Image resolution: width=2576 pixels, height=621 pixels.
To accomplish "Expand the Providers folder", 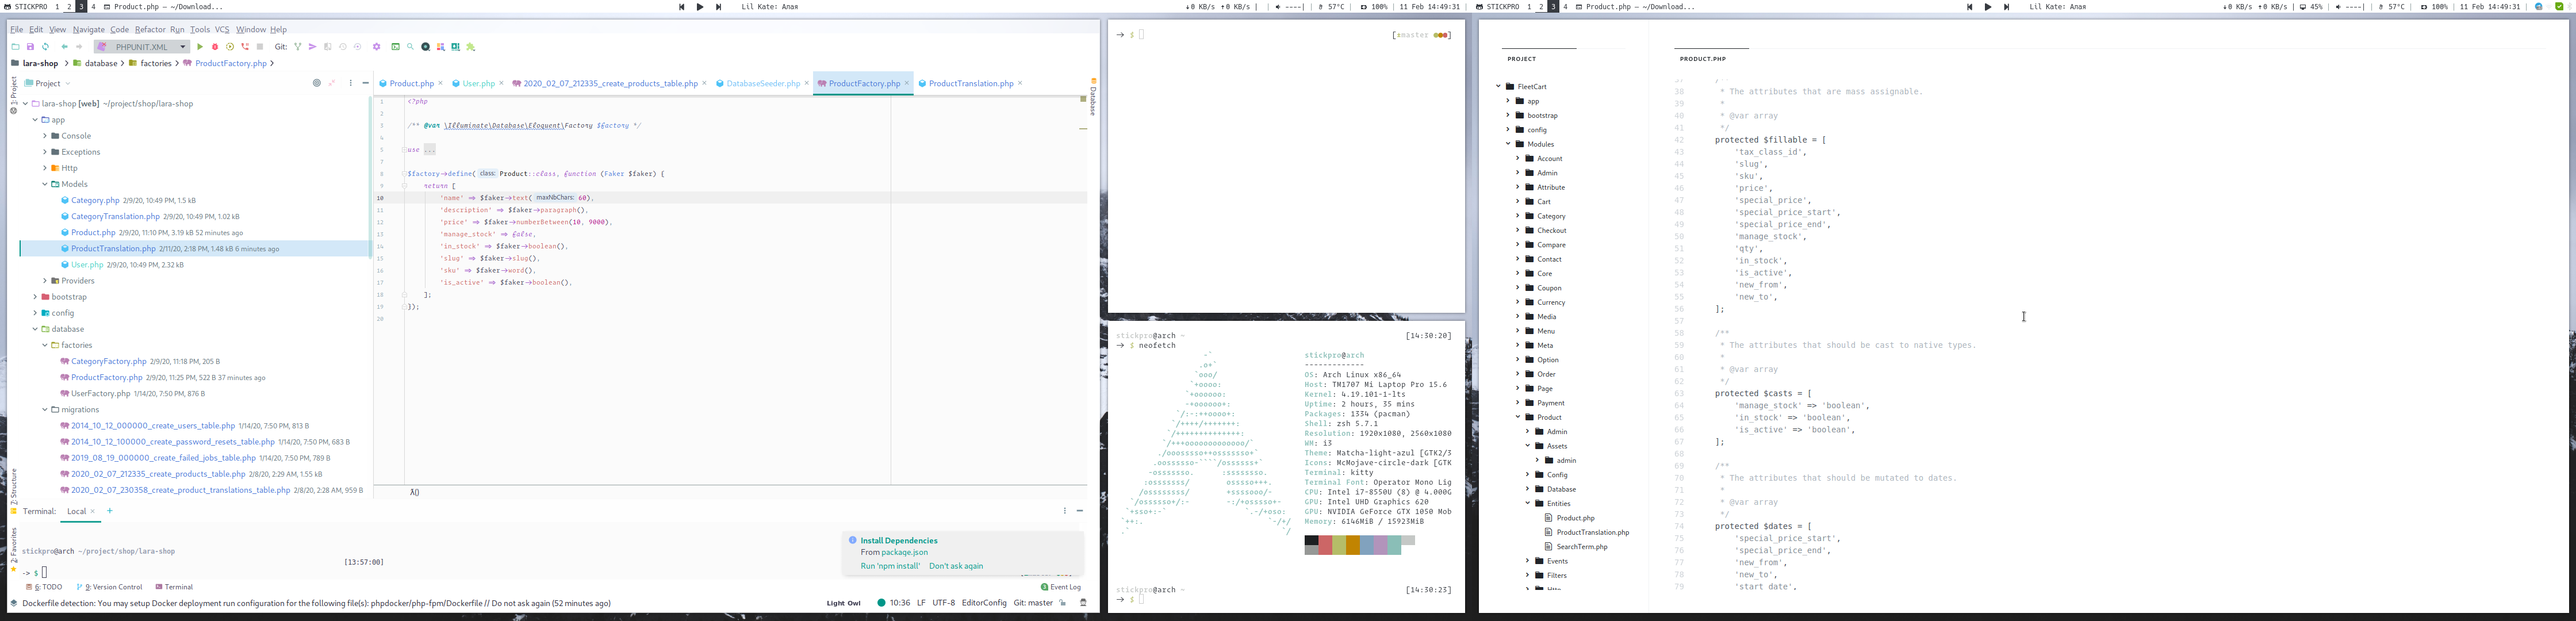I will click(x=45, y=281).
